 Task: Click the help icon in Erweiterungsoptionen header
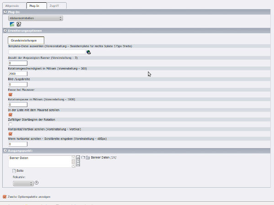pyautogui.click(x=5, y=31)
